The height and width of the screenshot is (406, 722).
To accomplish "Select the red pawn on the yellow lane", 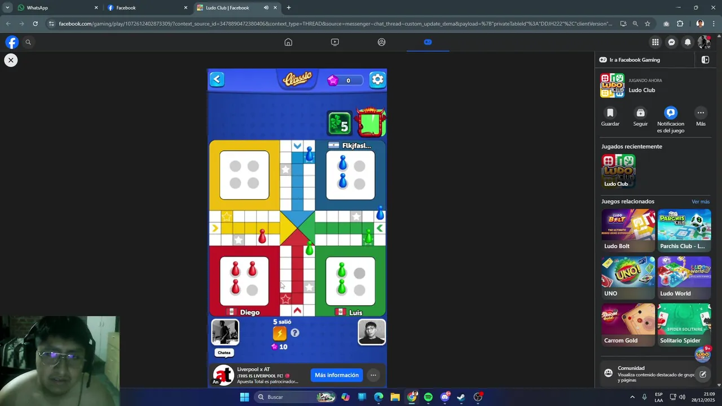I will 262,236.
